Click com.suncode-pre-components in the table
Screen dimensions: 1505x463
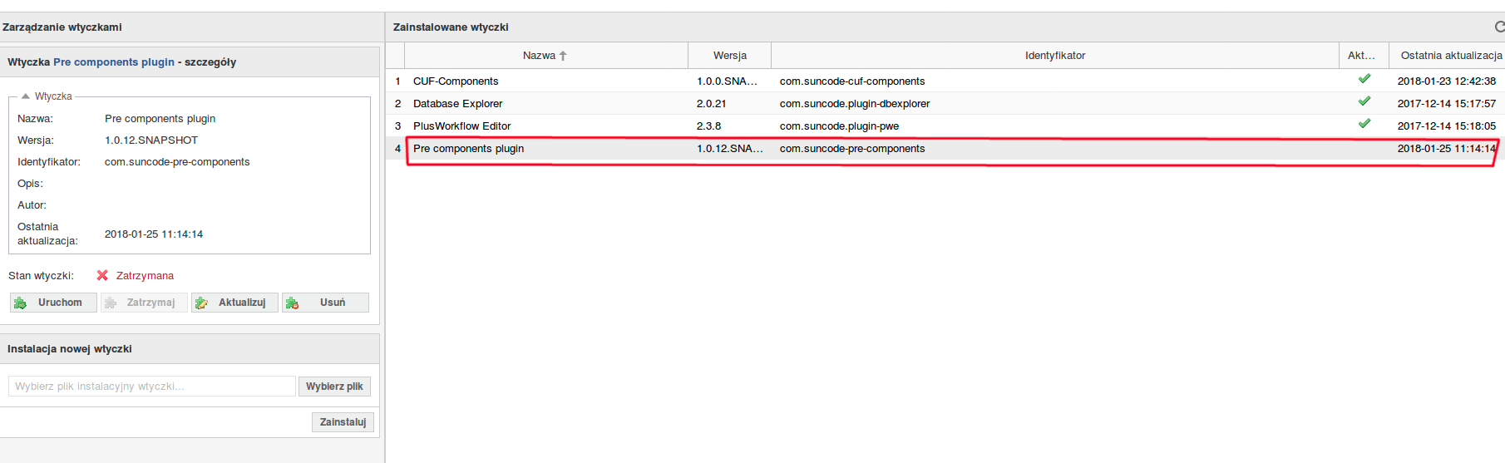852,149
